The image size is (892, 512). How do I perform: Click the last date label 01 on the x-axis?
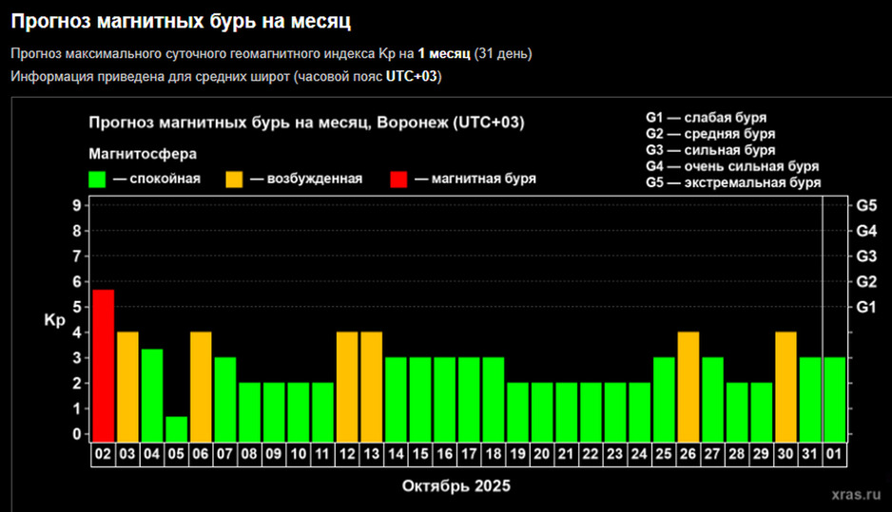[835, 455]
